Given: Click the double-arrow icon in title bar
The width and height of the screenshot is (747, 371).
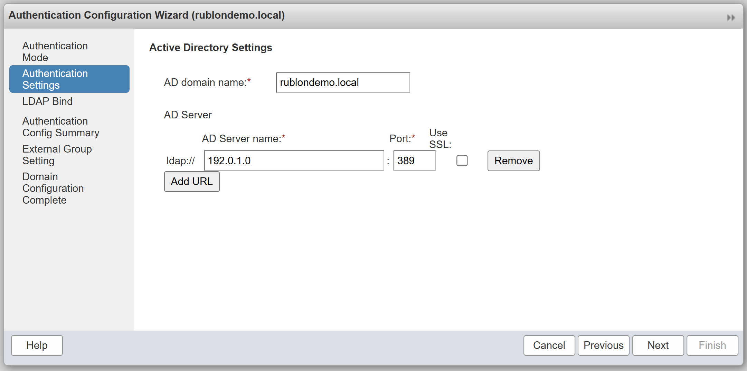Looking at the screenshot, I should (x=731, y=18).
